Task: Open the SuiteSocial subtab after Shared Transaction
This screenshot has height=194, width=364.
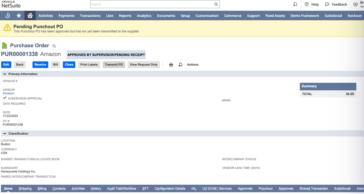Action: pos(342,189)
